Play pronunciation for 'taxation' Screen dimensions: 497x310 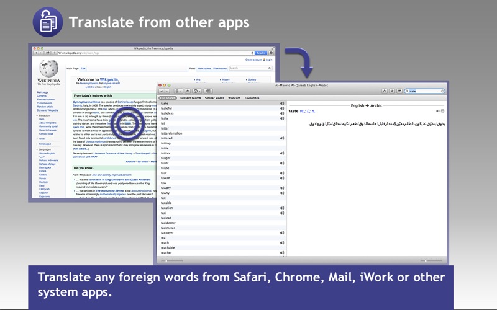point(282,208)
